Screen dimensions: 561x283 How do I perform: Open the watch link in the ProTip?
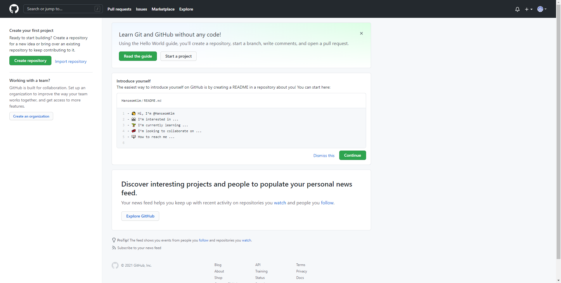[246, 240]
